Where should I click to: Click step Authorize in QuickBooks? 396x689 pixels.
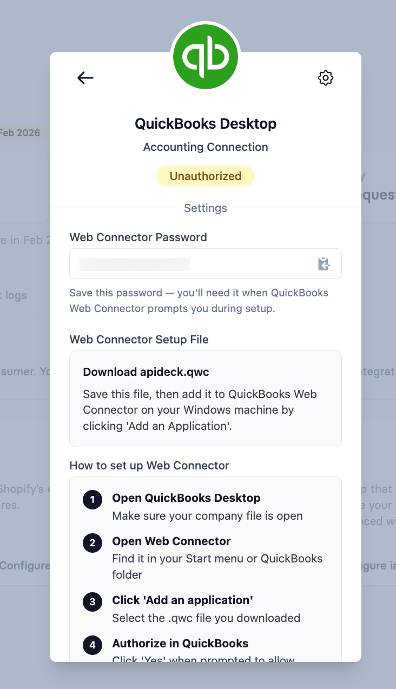tap(180, 644)
